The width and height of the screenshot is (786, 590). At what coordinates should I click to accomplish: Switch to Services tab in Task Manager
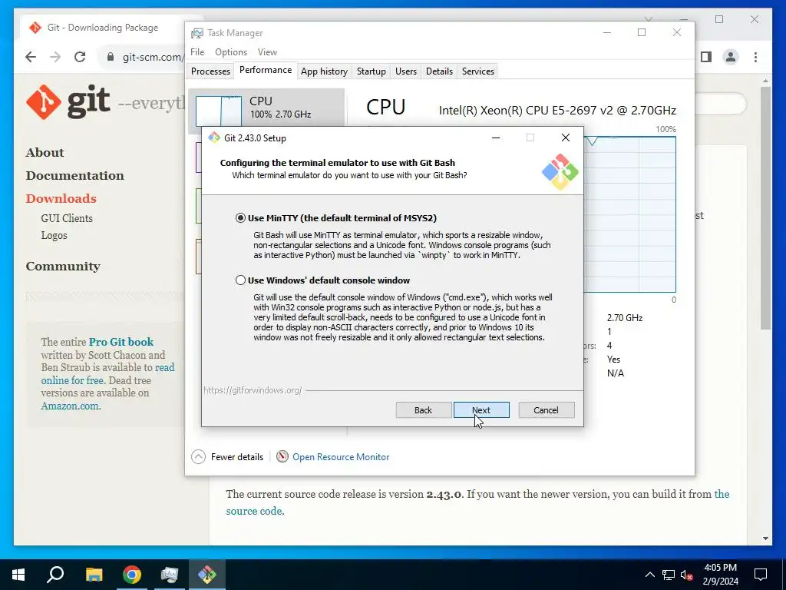pyautogui.click(x=477, y=71)
